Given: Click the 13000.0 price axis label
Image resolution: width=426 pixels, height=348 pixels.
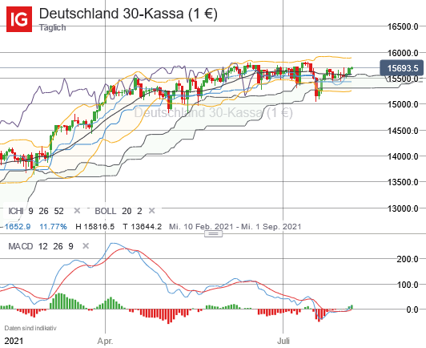Looking at the screenshot, I should click(x=403, y=208).
